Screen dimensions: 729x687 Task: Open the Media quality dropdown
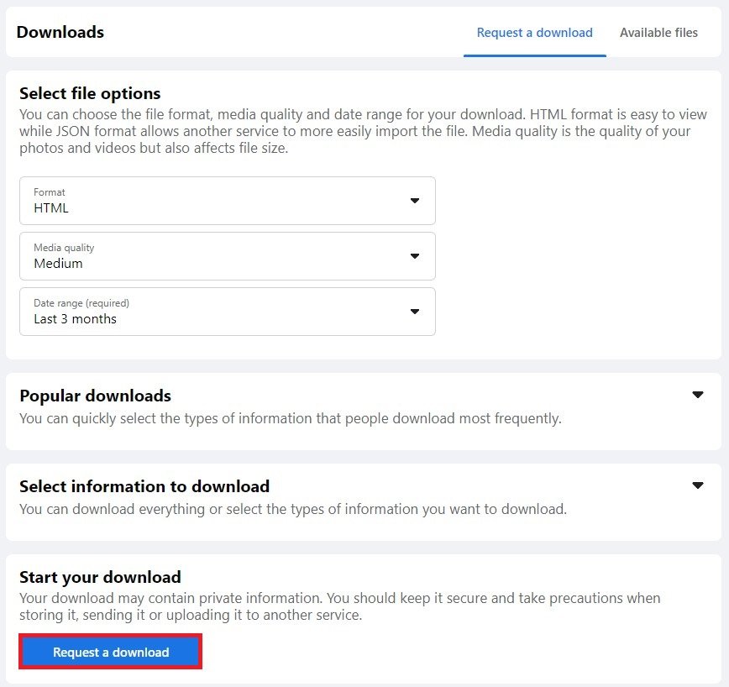(227, 256)
